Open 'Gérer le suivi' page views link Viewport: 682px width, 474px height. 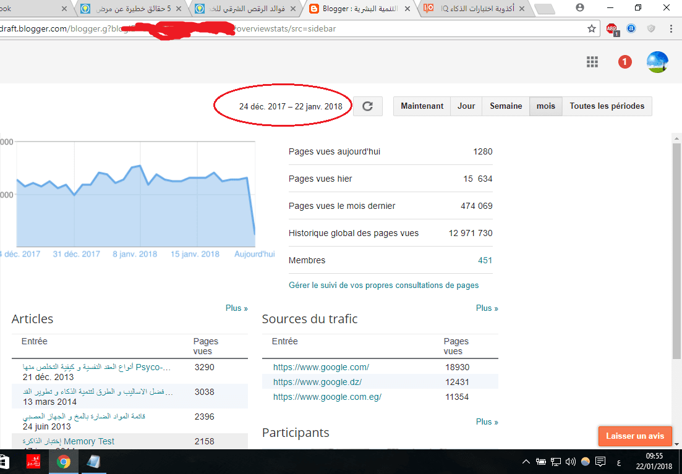[x=383, y=286]
